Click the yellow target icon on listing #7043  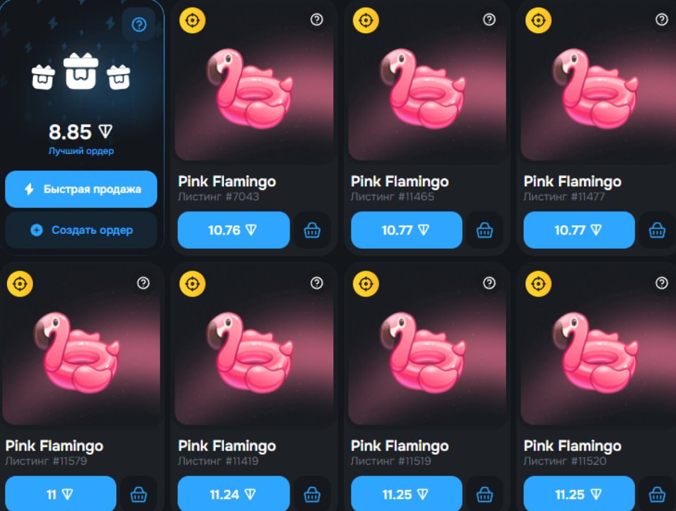pyautogui.click(x=192, y=20)
